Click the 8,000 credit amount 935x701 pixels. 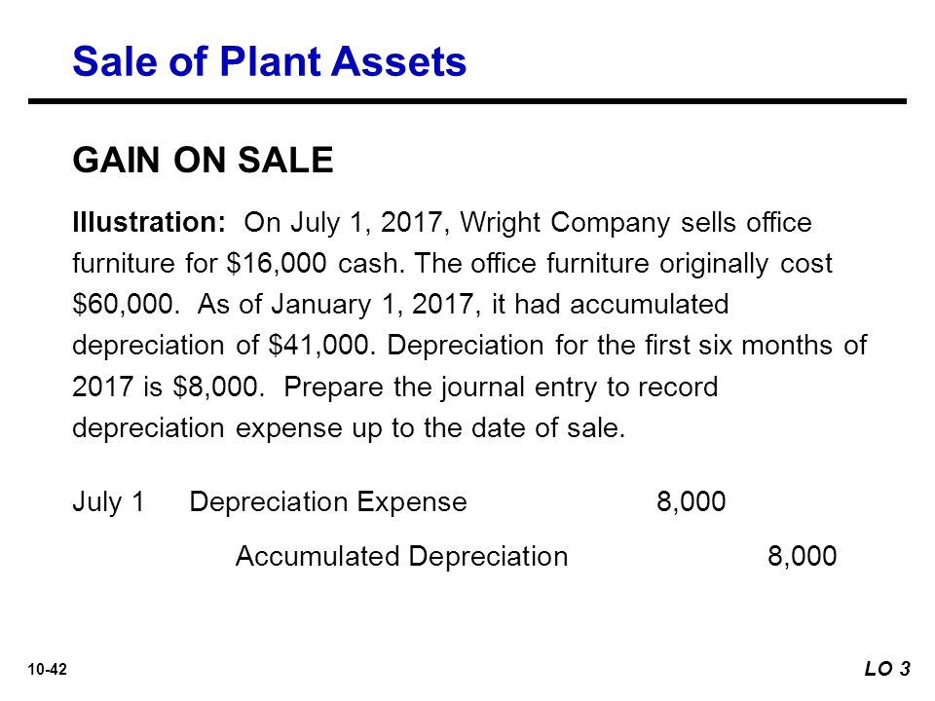[802, 556]
